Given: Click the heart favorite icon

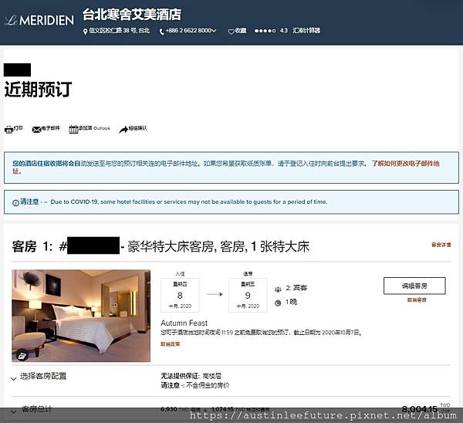Looking at the screenshot, I should click(x=231, y=32).
